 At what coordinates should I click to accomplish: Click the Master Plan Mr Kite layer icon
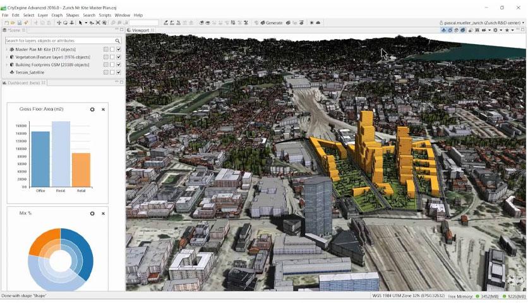(12, 49)
